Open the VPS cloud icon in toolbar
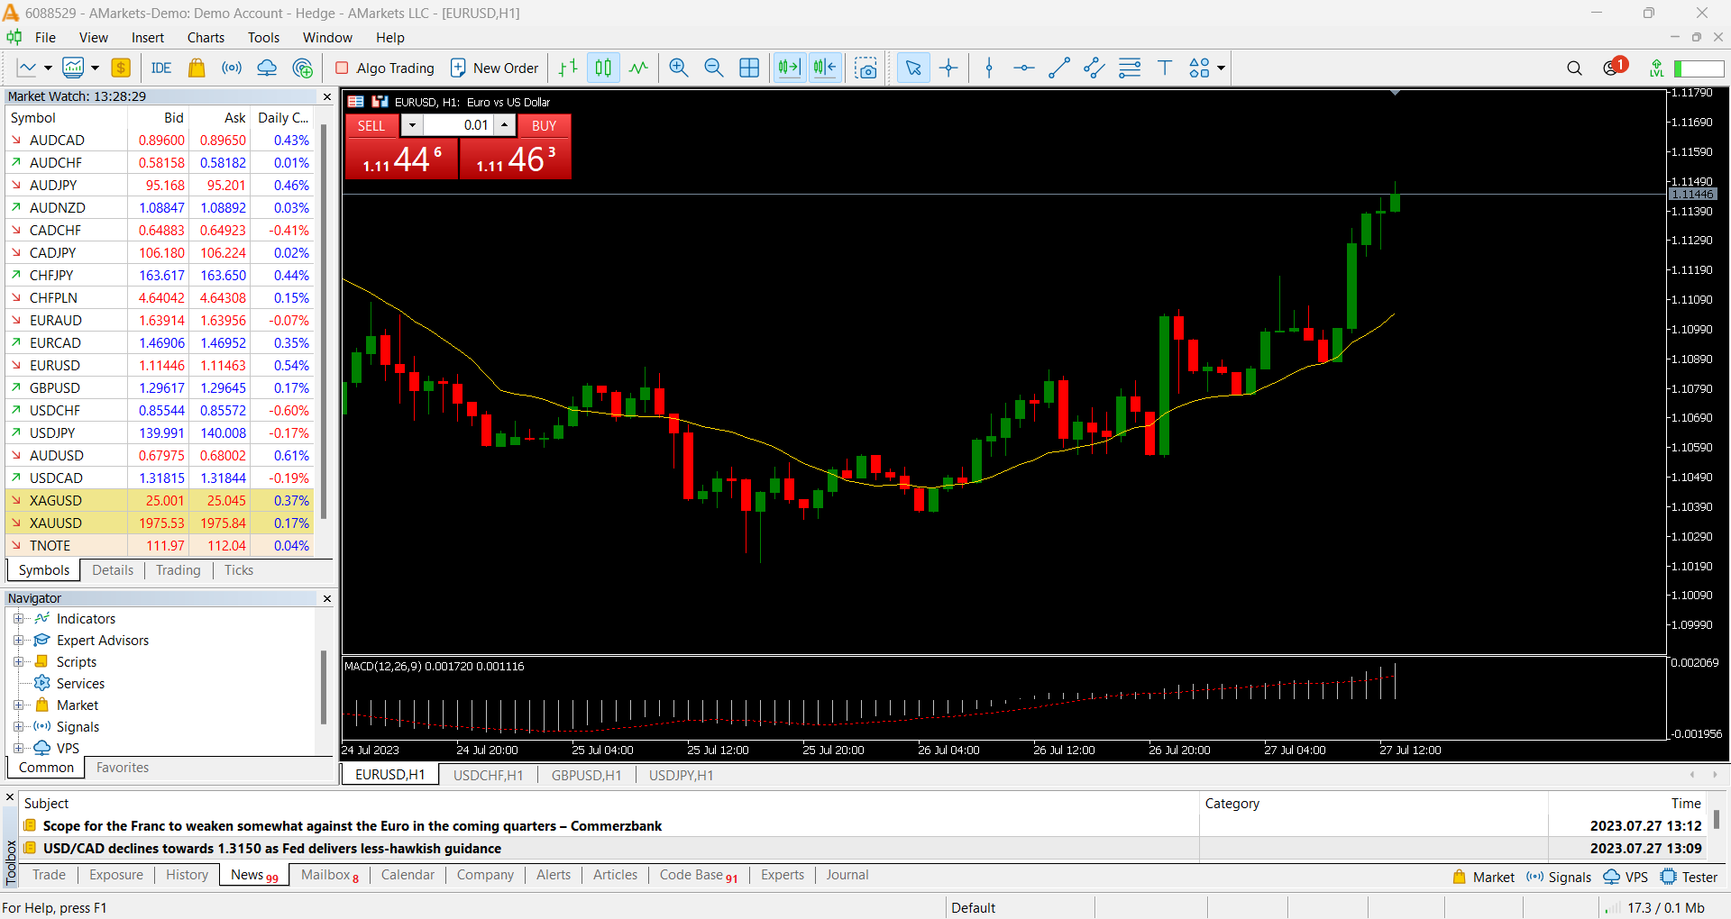Viewport: 1731px width, 919px height. coord(267,68)
